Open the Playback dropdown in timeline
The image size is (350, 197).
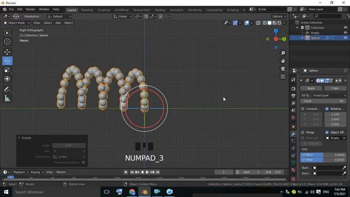(21, 172)
